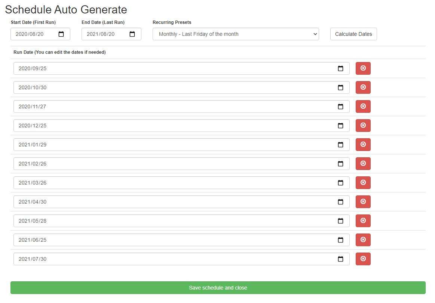Open calendar picker for Start Date field

tap(61, 34)
